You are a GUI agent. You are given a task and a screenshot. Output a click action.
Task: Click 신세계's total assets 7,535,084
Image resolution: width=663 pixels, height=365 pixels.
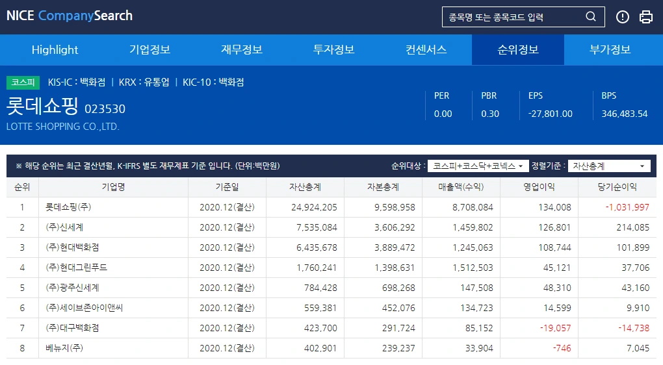pyautogui.click(x=317, y=227)
